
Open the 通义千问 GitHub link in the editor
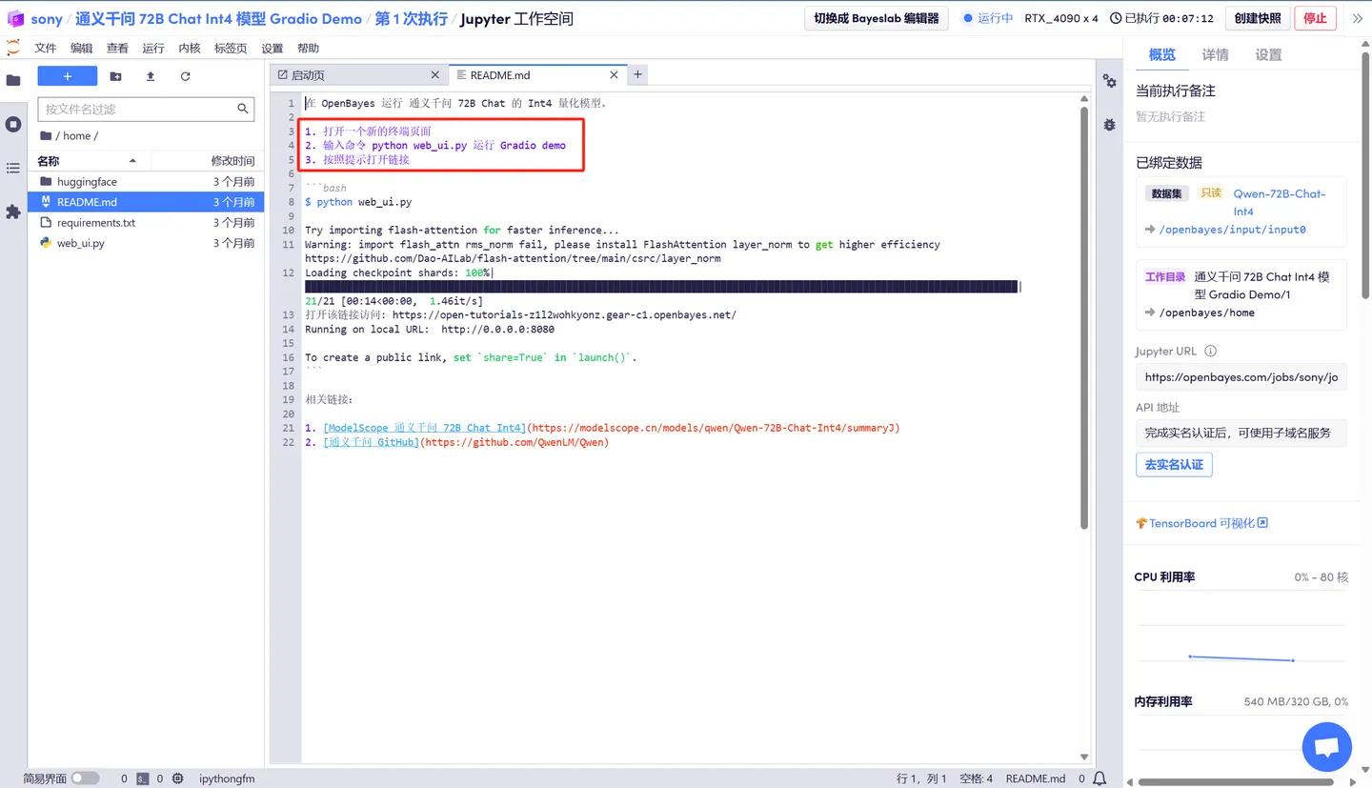372,442
